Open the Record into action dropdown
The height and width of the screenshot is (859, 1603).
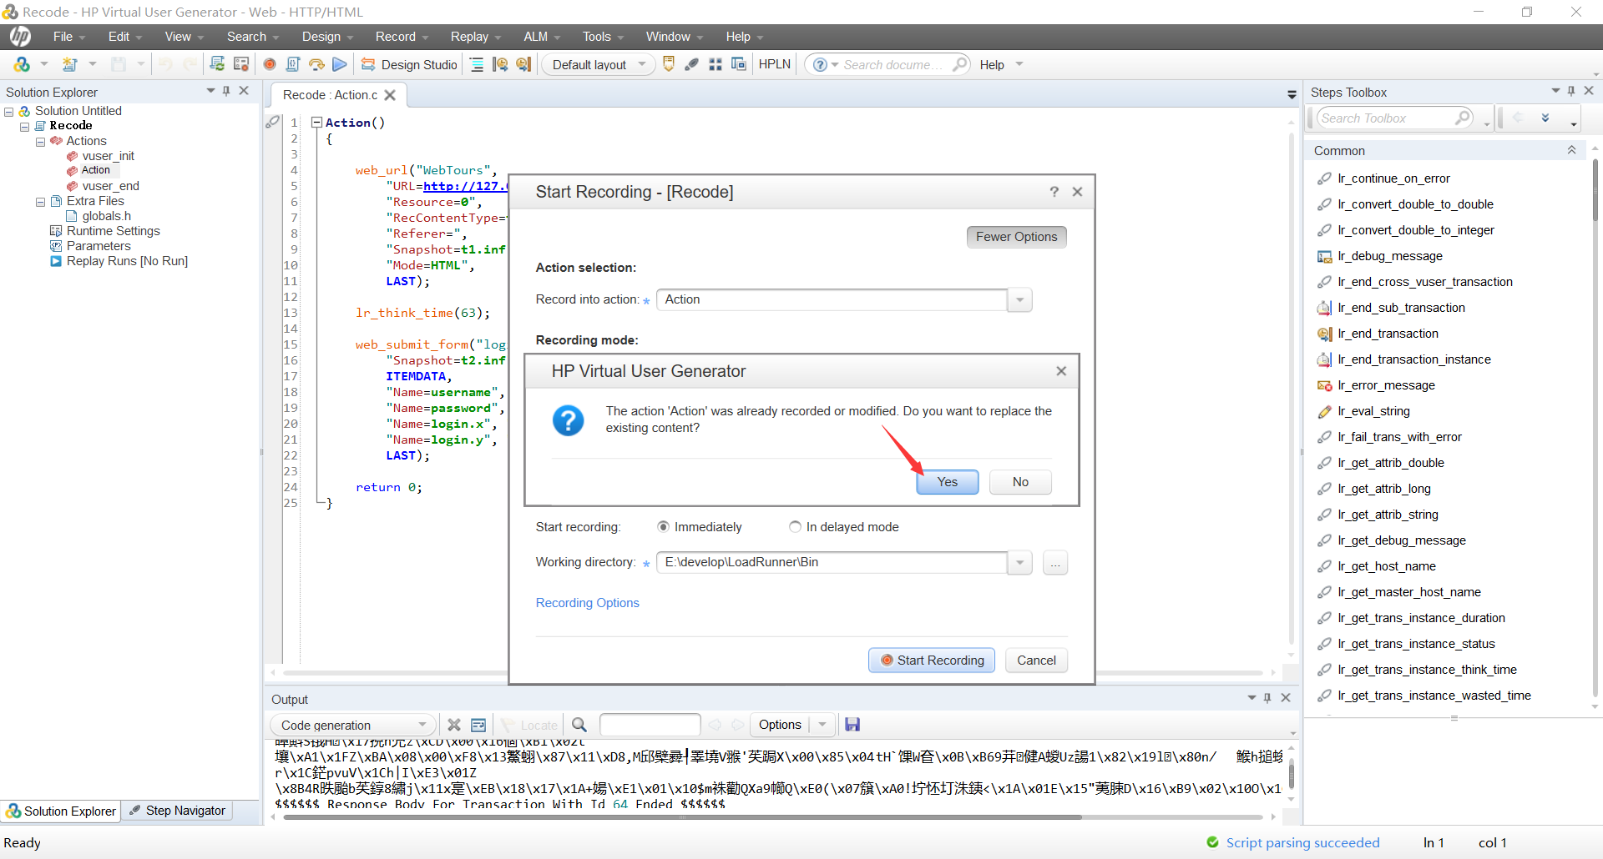point(1019,299)
